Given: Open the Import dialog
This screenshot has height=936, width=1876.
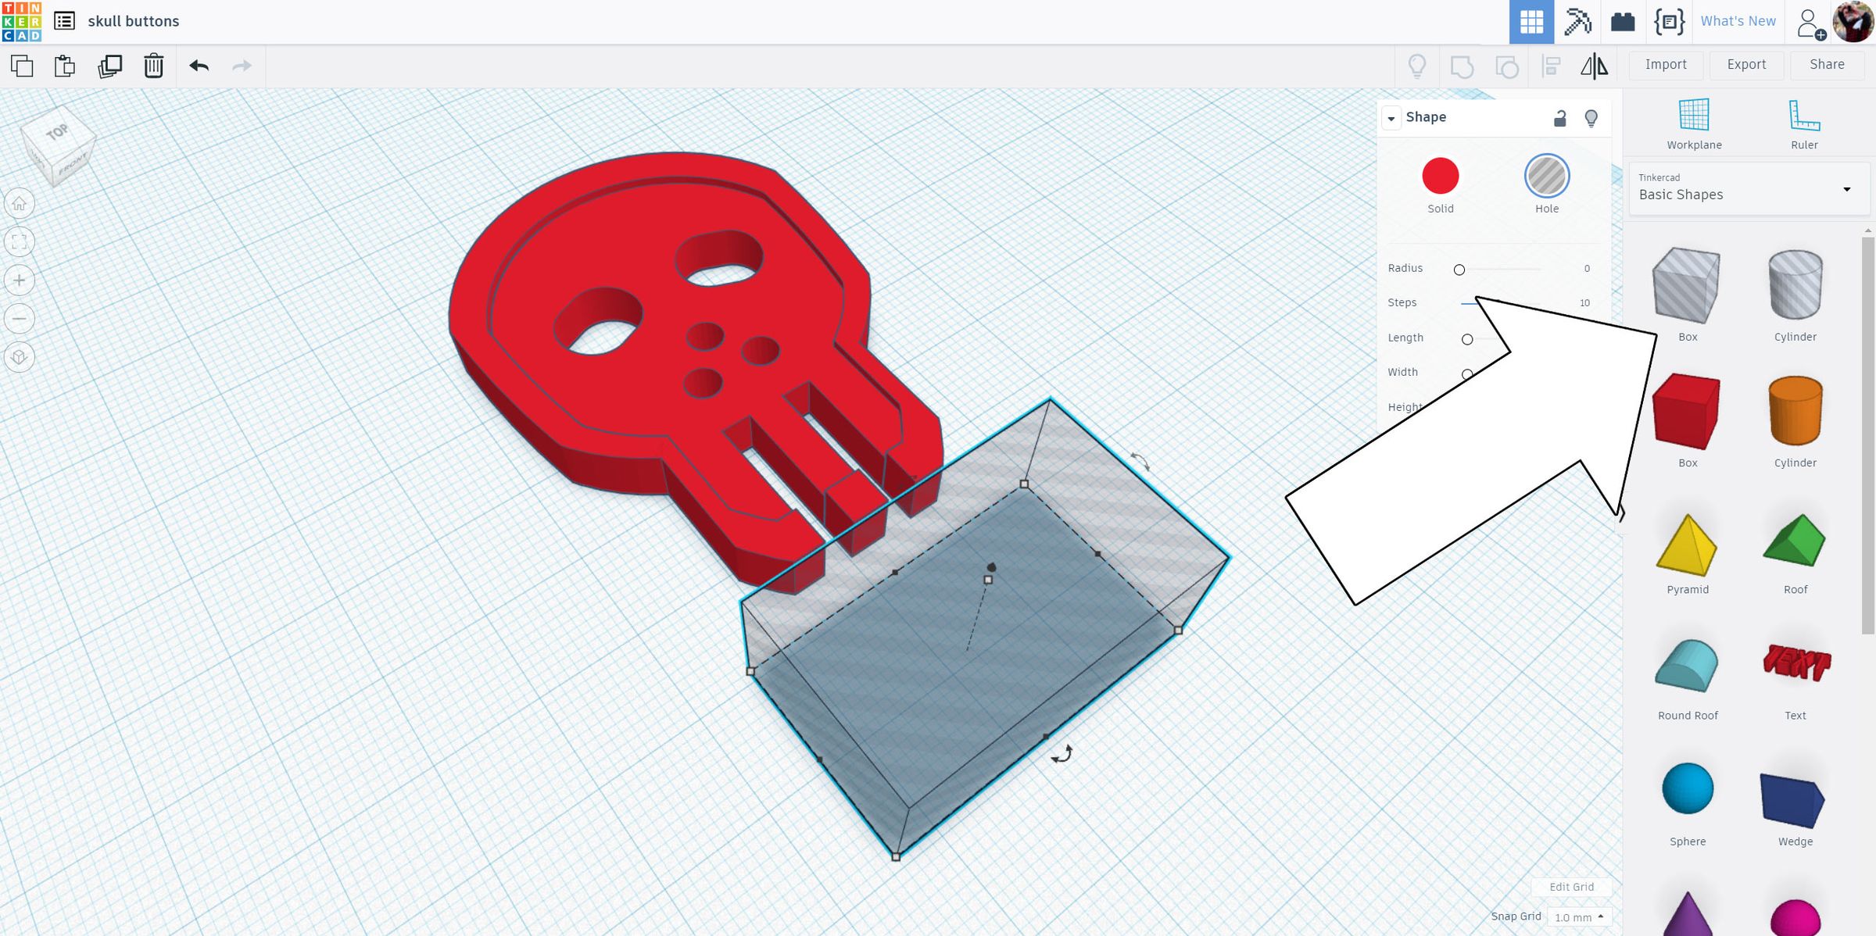Looking at the screenshot, I should pyautogui.click(x=1666, y=65).
